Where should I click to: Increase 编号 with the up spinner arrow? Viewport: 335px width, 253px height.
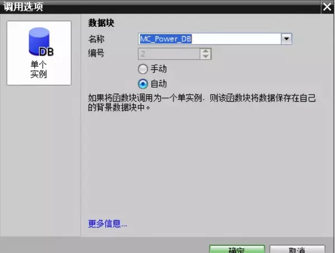(205, 51)
